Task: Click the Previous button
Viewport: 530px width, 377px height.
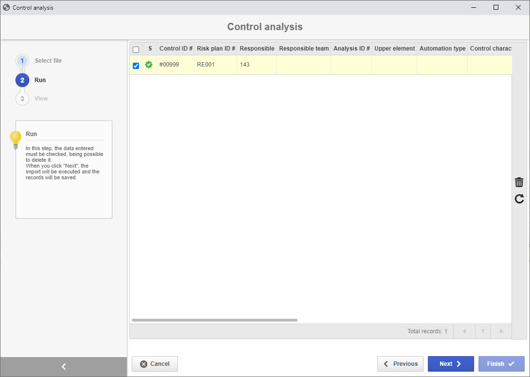Action: [x=400, y=364]
